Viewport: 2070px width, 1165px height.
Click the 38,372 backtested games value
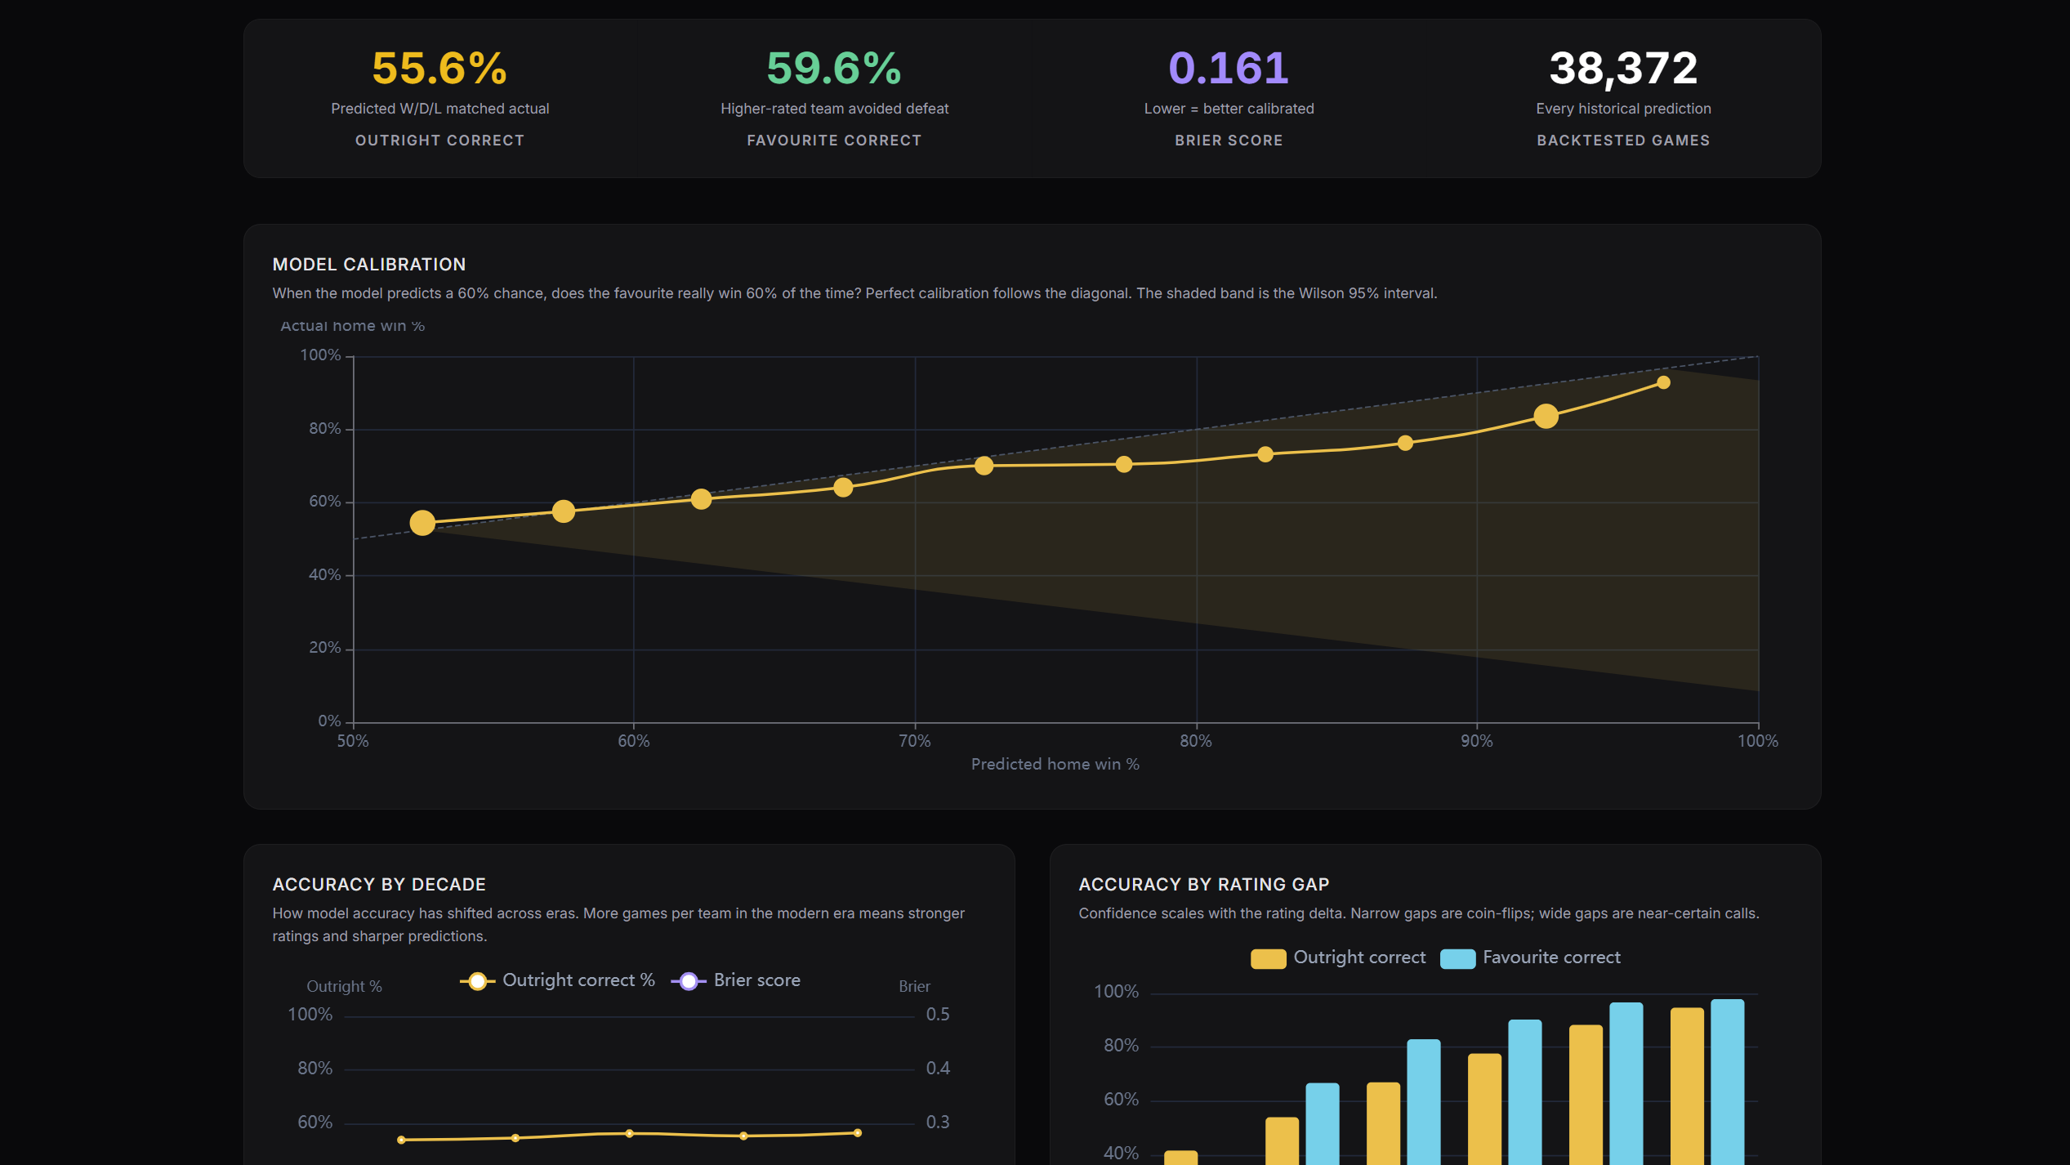tap(1623, 68)
